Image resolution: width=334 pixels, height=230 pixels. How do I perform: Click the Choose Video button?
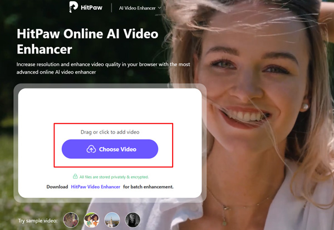point(110,149)
